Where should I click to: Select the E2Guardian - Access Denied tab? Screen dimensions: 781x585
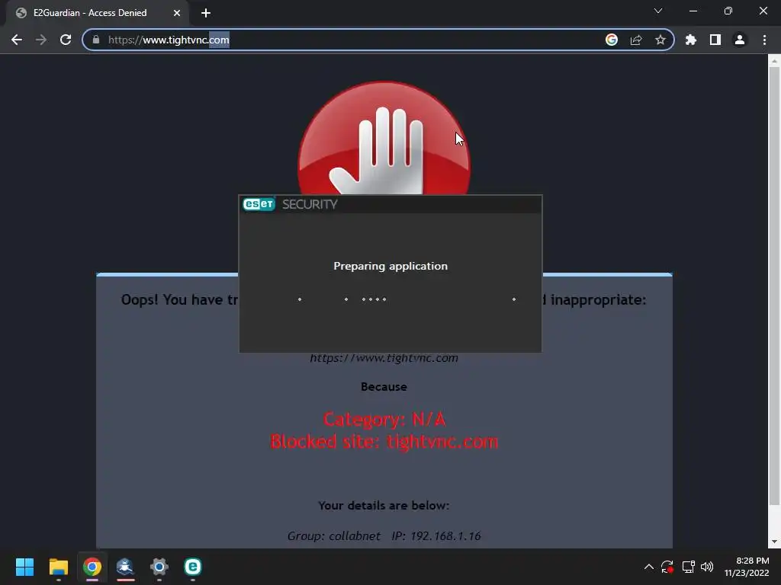97,13
